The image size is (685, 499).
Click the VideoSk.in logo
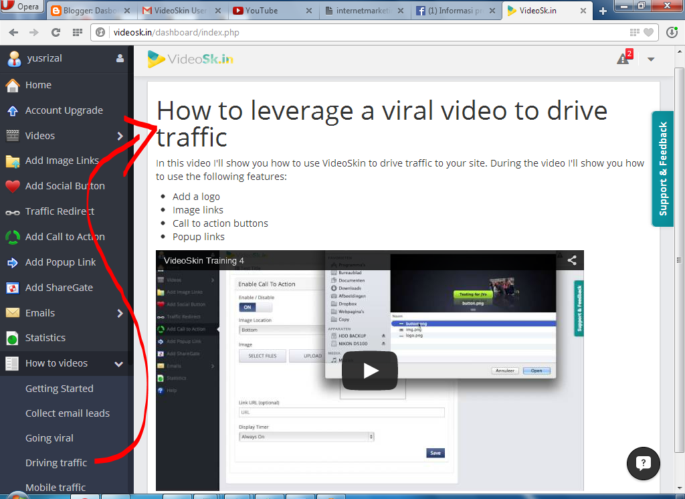pos(191,59)
